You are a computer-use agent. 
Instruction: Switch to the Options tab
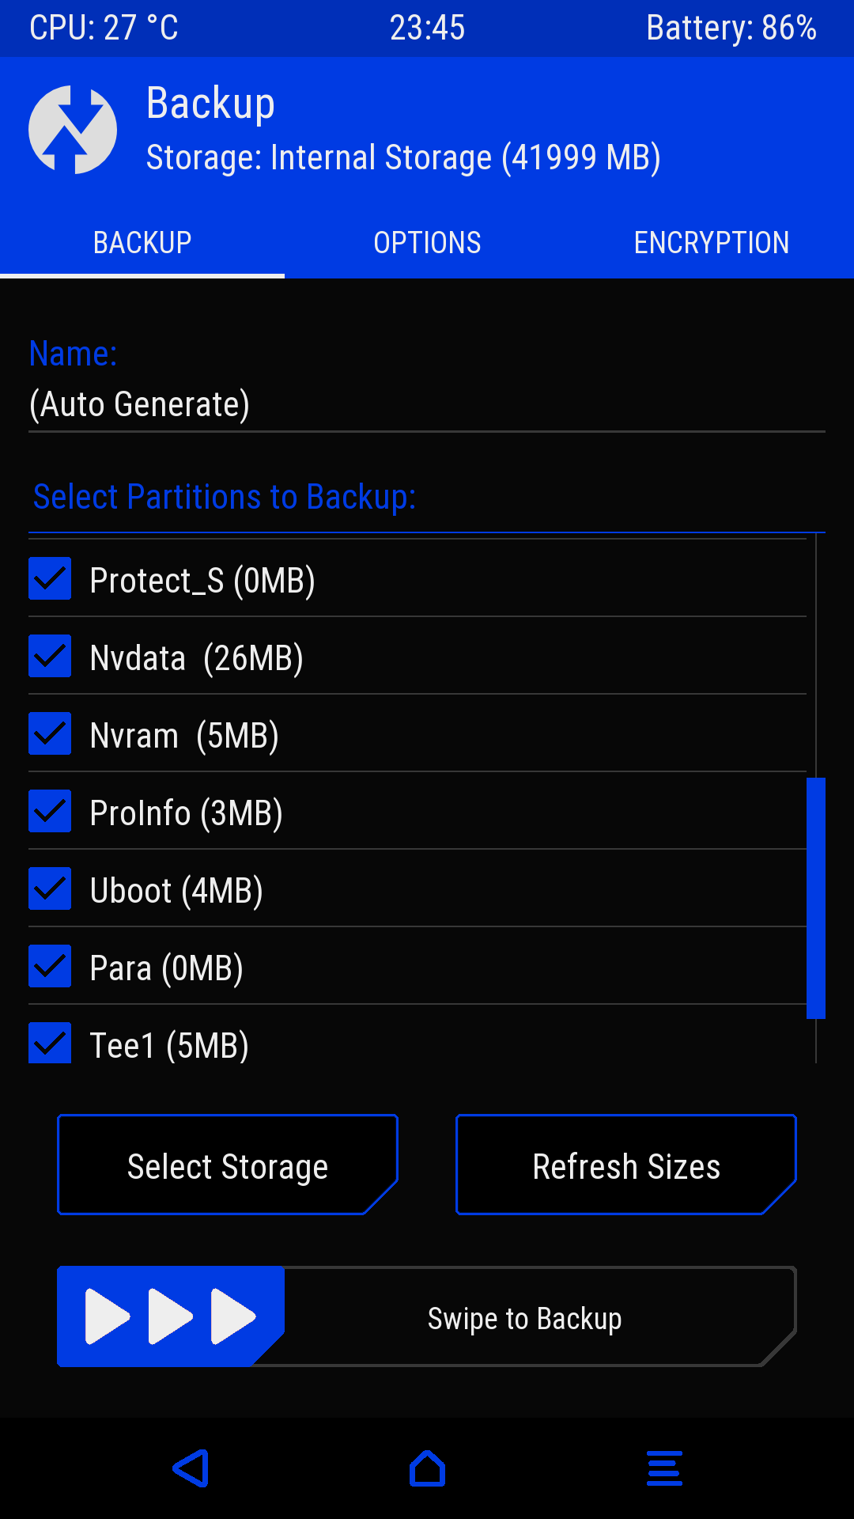[427, 243]
